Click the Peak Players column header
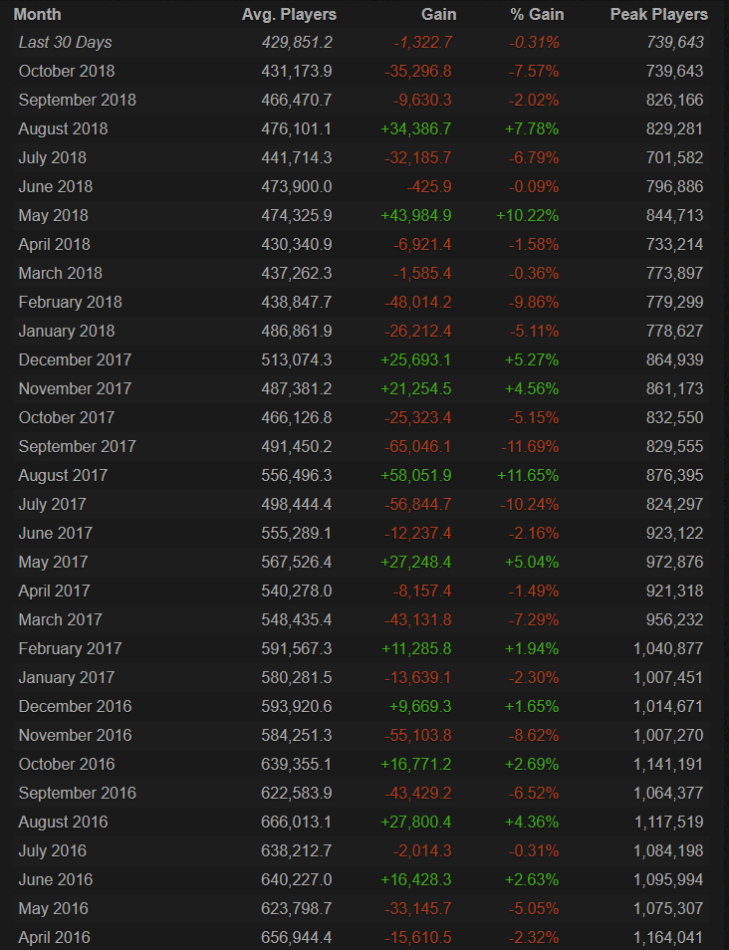 pos(658,14)
